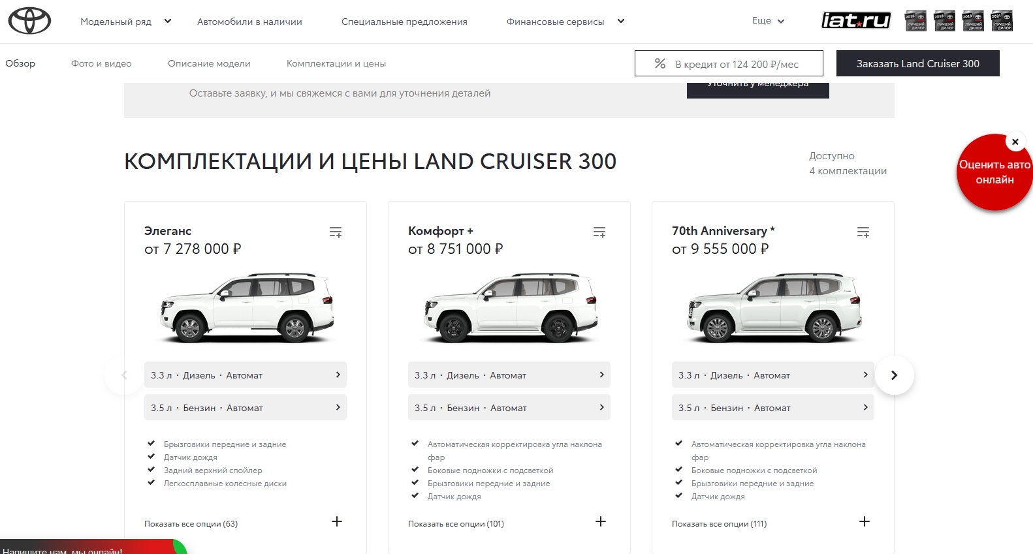Viewport: 1033px width, 554px height.
Task: Open Элеганс 3.5 л Бензин Автомат option
Action: (246, 408)
